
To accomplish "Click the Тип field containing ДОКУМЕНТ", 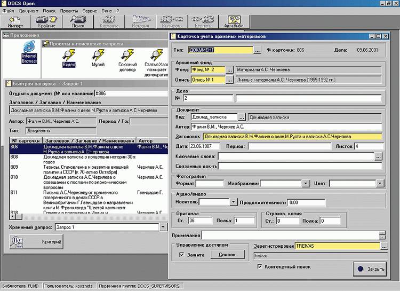I will (221, 50).
